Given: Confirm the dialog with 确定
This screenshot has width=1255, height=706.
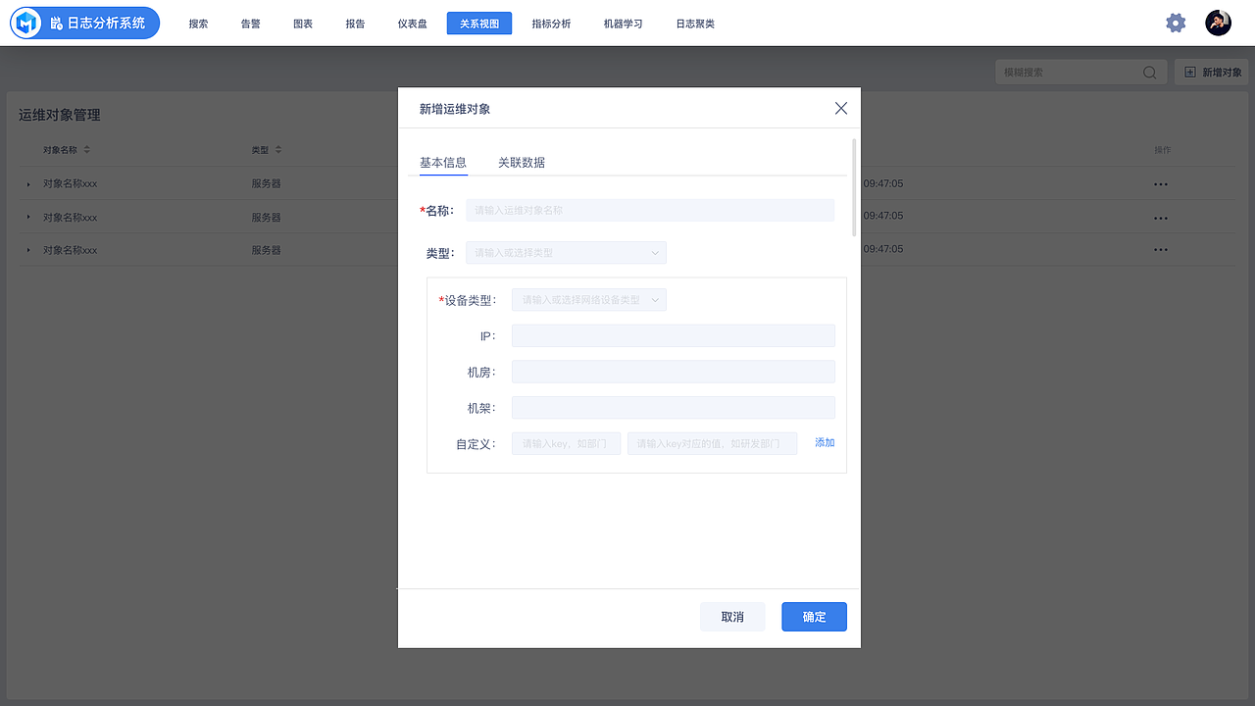Looking at the screenshot, I should click(814, 616).
